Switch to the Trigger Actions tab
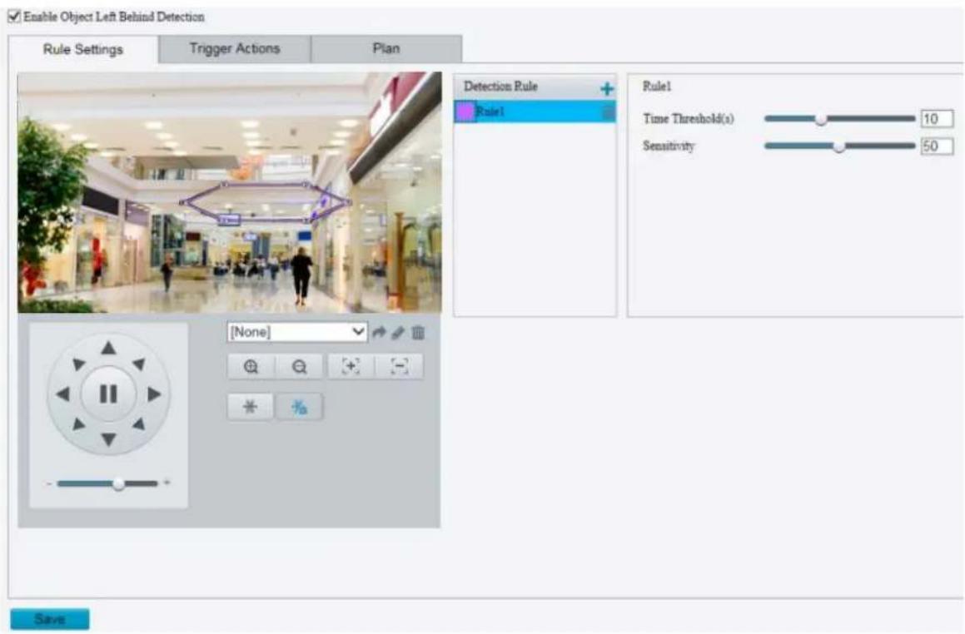 235,48
